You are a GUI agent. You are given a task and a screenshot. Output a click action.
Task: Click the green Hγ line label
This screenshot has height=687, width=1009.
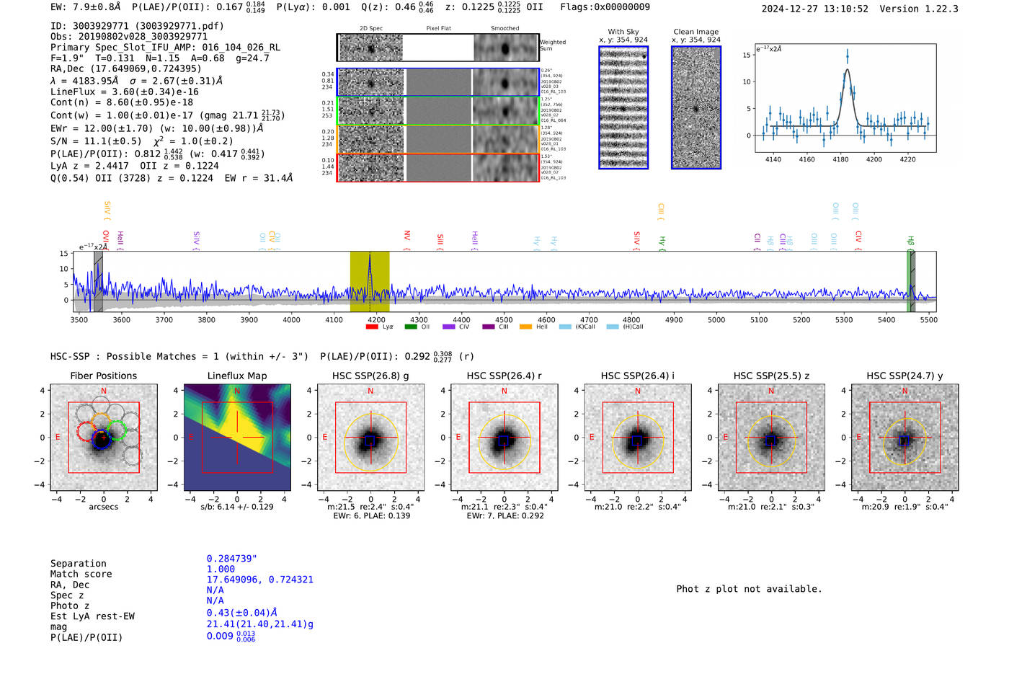coord(662,244)
